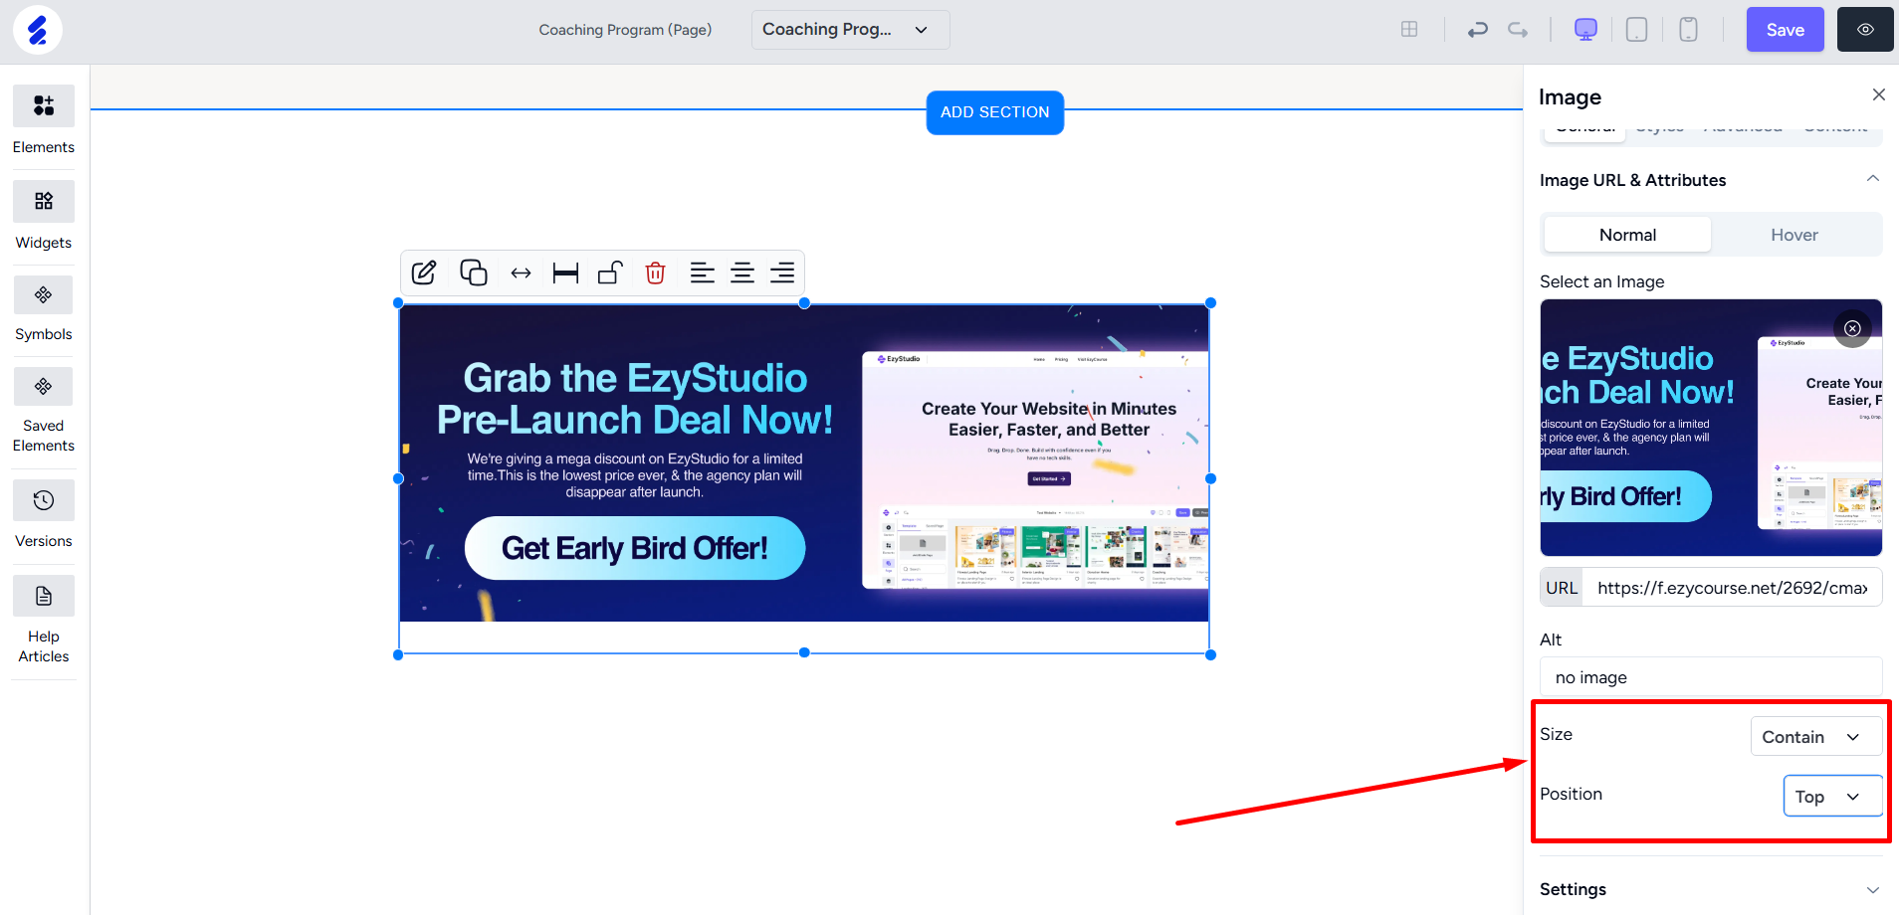The image size is (1899, 915).
Task: Align the image right
Action: coord(782,273)
